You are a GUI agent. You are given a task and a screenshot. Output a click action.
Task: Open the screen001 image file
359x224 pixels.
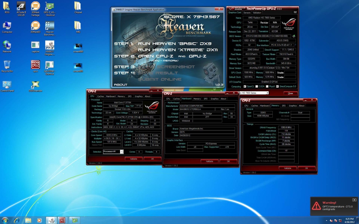point(78,67)
